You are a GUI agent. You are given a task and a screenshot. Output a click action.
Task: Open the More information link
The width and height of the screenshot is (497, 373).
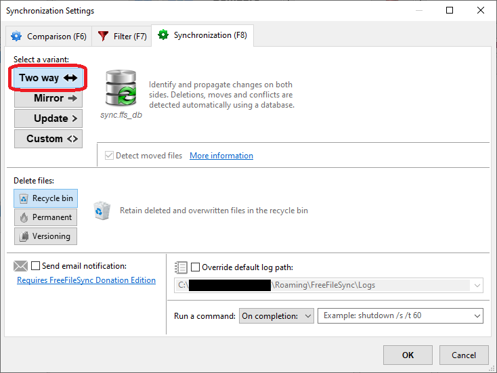click(221, 156)
